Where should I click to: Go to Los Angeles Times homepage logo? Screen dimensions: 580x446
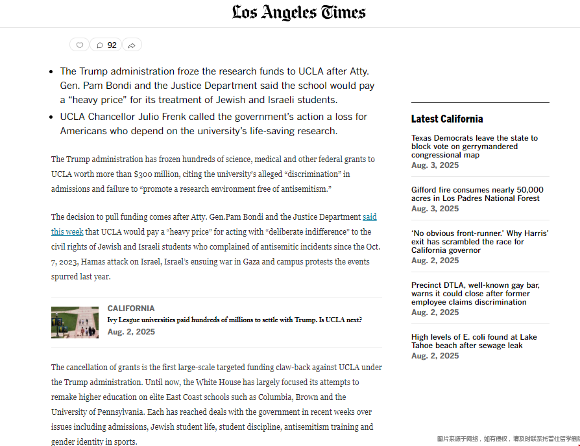pos(298,13)
